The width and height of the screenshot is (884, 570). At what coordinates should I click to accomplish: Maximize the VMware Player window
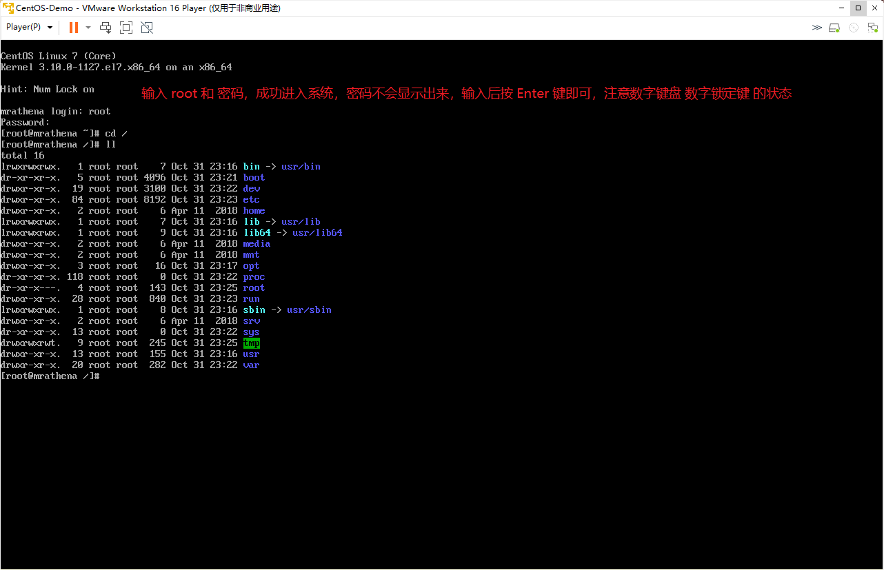click(858, 8)
